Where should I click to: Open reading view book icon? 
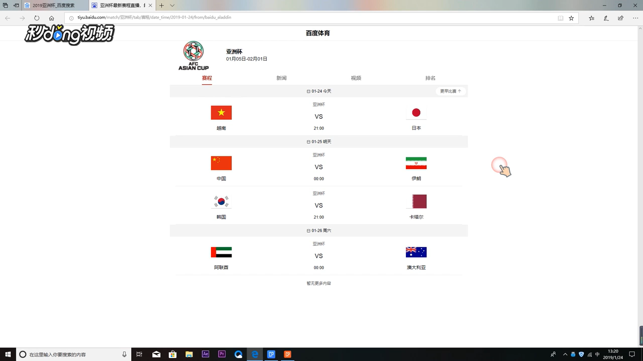click(x=561, y=18)
